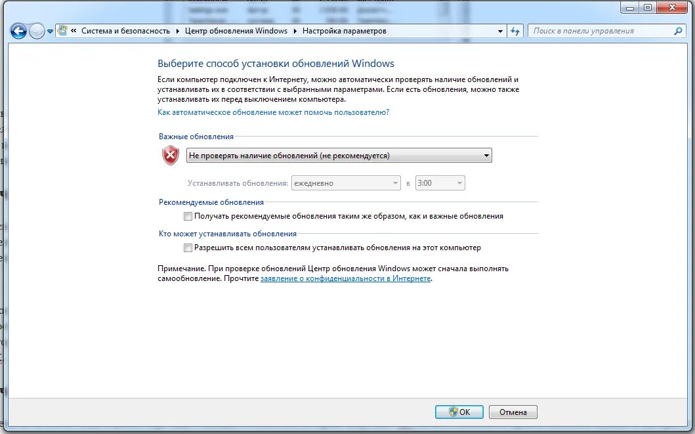
Task: Expand arrow after 'Центр обновления Windows'
Action: 295,31
